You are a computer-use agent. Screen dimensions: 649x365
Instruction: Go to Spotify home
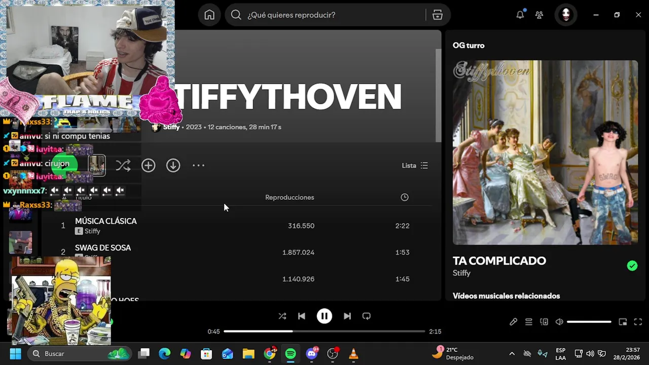[x=209, y=15]
